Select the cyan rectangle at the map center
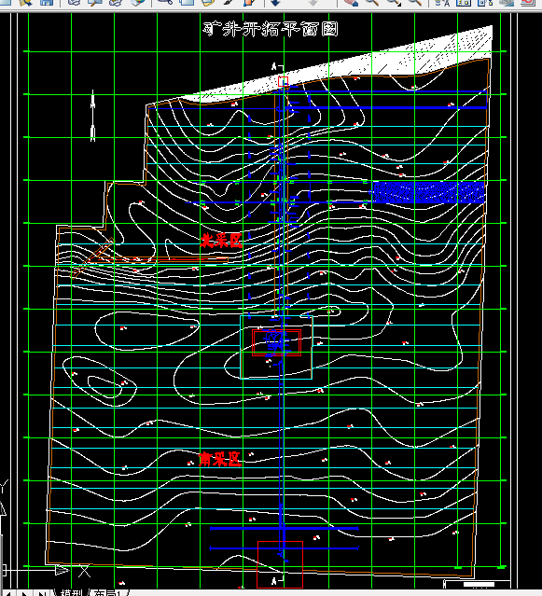Image resolution: width=542 pixels, height=596 pixels. (x=276, y=347)
